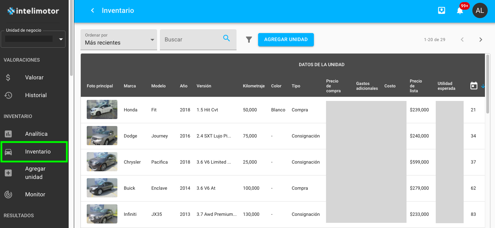Viewport: 495px width, 228px height.
Task: Click the AGREGAR UNIDAD button
Action: click(286, 40)
